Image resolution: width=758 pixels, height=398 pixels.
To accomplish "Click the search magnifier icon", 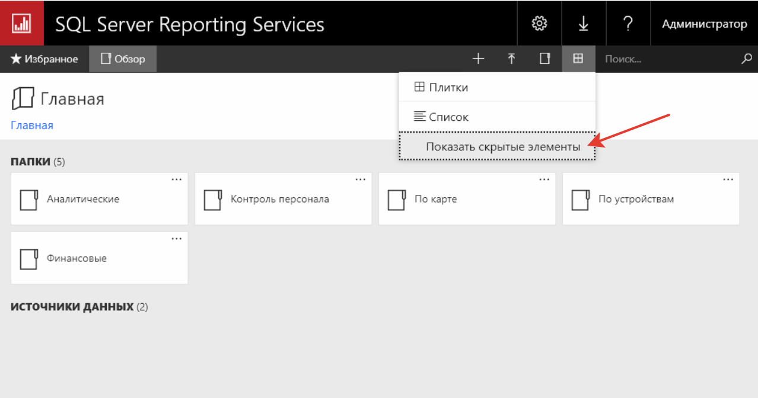I will (747, 59).
